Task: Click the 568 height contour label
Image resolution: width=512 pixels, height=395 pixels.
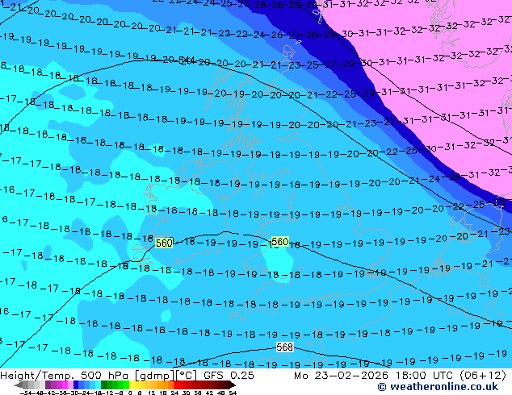Action: click(284, 347)
